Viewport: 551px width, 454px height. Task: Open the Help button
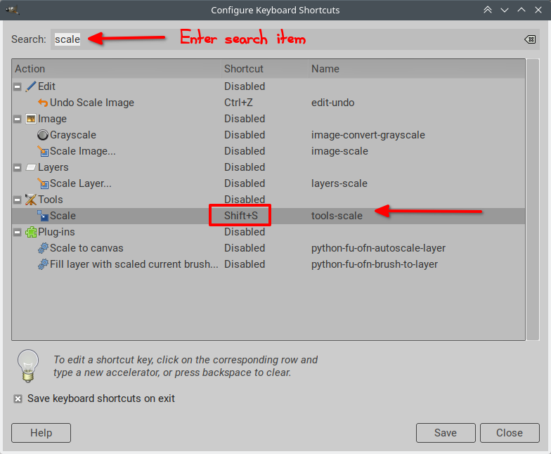(41, 433)
